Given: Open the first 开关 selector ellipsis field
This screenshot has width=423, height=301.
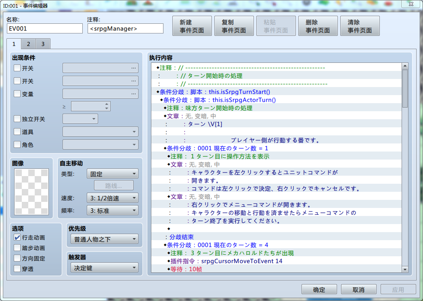Looking at the screenshot, I should tap(101, 68).
